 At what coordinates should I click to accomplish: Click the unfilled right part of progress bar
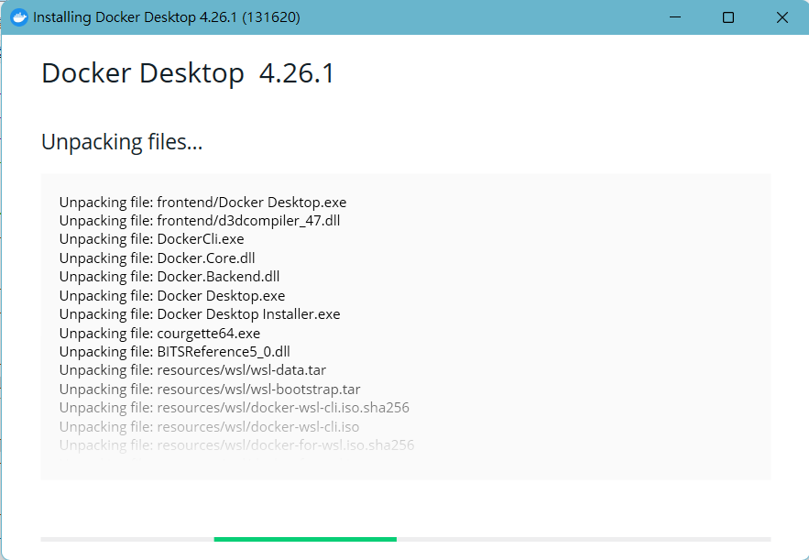click(583, 539)
